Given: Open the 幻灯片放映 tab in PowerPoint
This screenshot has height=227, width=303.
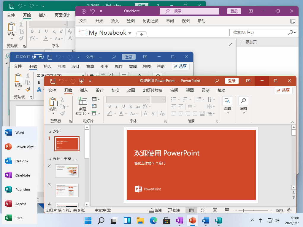Looking at the screenshot, I should point(153,90).
